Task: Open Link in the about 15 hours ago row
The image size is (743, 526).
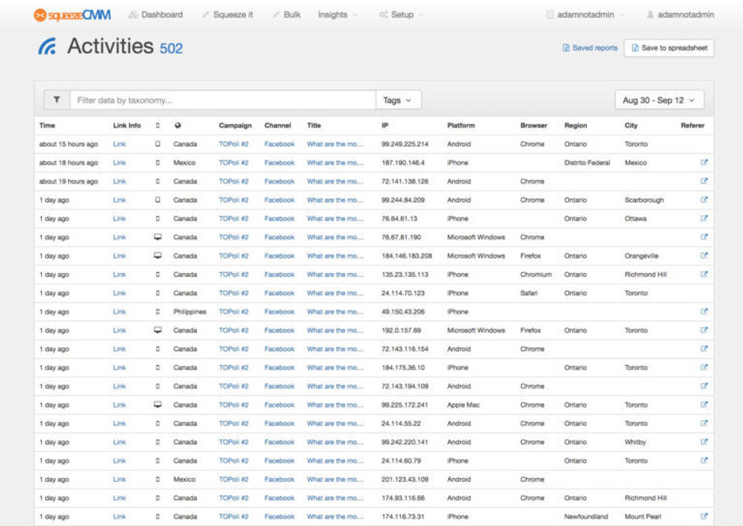Action: (x=119, y=144)
